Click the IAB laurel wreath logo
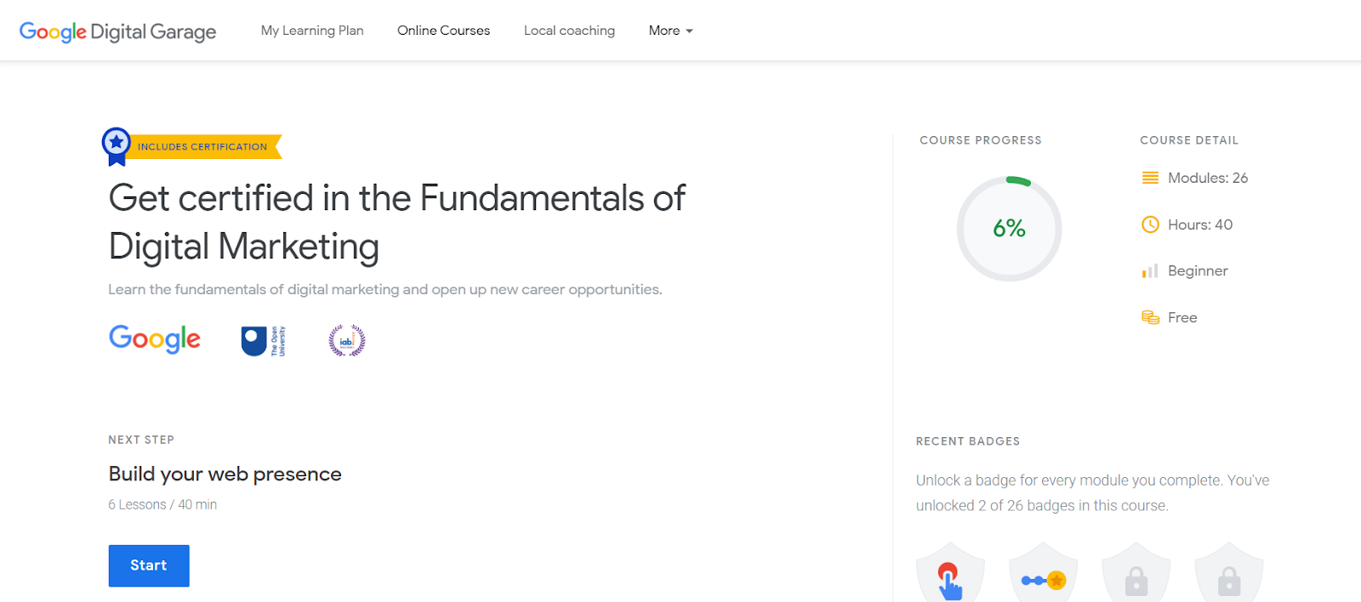Viewport: 1361px width, 602px height. click(x=347, y=341)
